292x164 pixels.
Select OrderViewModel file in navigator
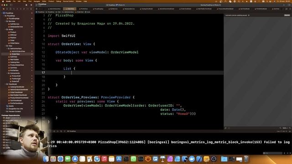16,92
